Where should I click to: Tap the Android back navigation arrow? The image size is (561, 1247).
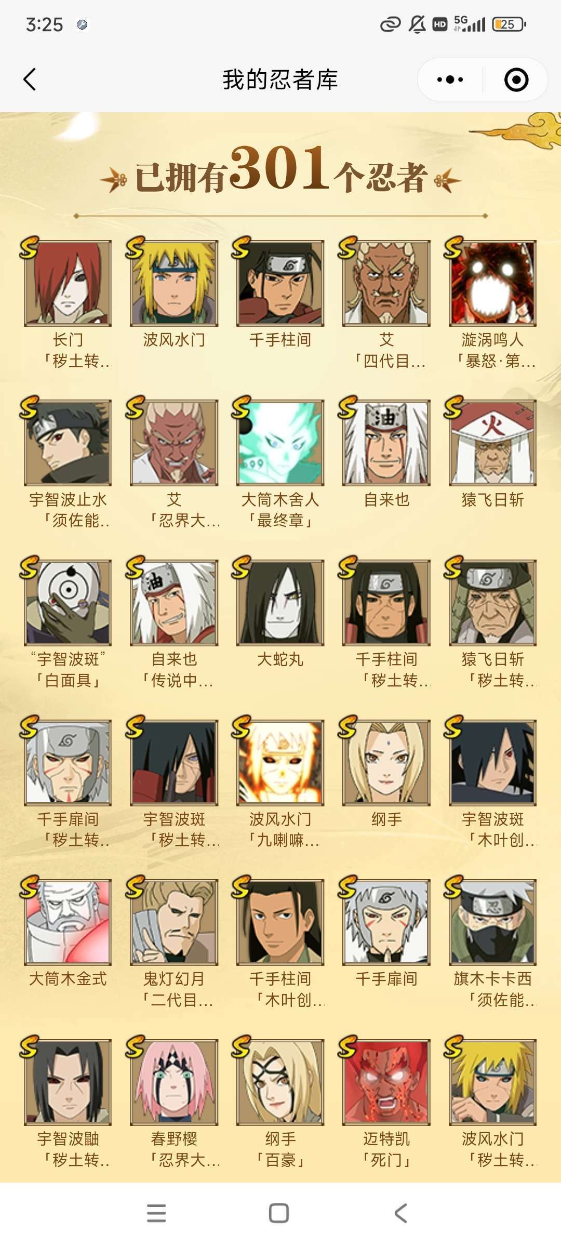[x=401, y=1213]
